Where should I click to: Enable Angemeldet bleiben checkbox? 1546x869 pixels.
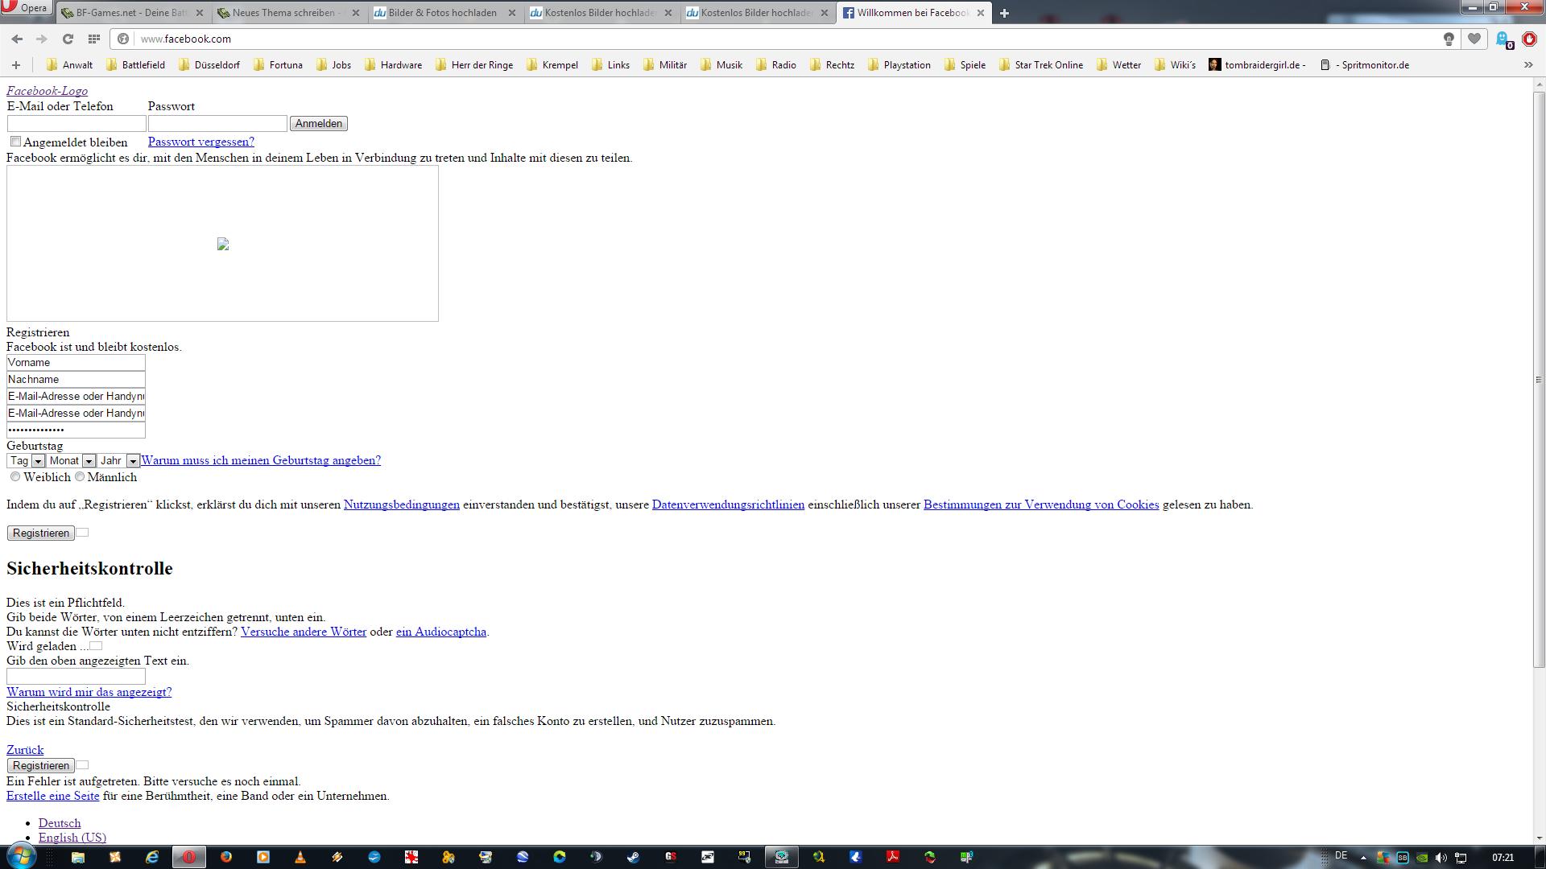pyautogui.click(x=15, y=142)
